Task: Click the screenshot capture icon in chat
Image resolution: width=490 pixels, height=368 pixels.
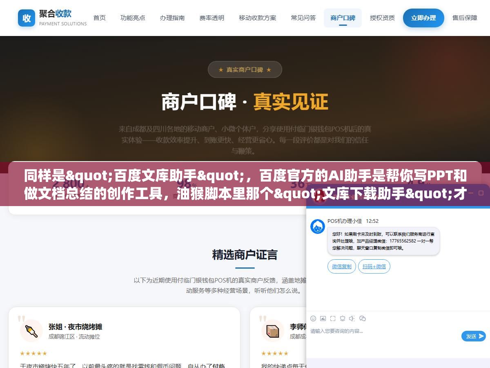Action: 333,319
